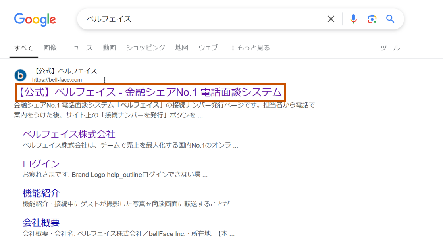Open the 会社概要 sitelink

(x=41, y=223)
